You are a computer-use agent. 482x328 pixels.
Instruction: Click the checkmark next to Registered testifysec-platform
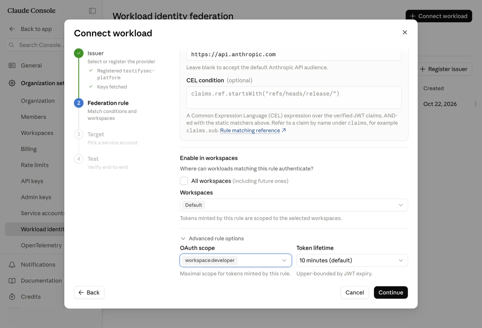[91, 70]
